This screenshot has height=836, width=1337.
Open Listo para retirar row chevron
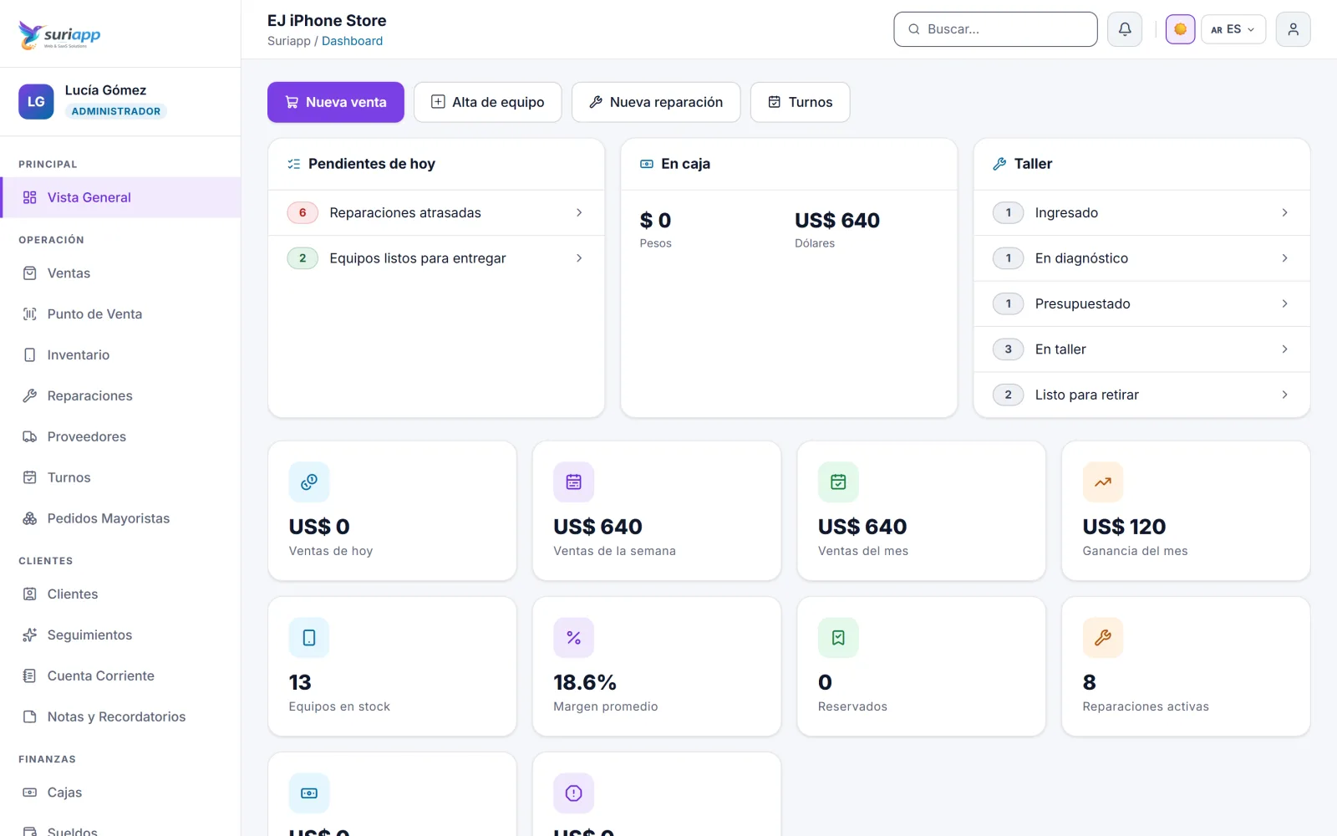click(x=1284, y=395)
